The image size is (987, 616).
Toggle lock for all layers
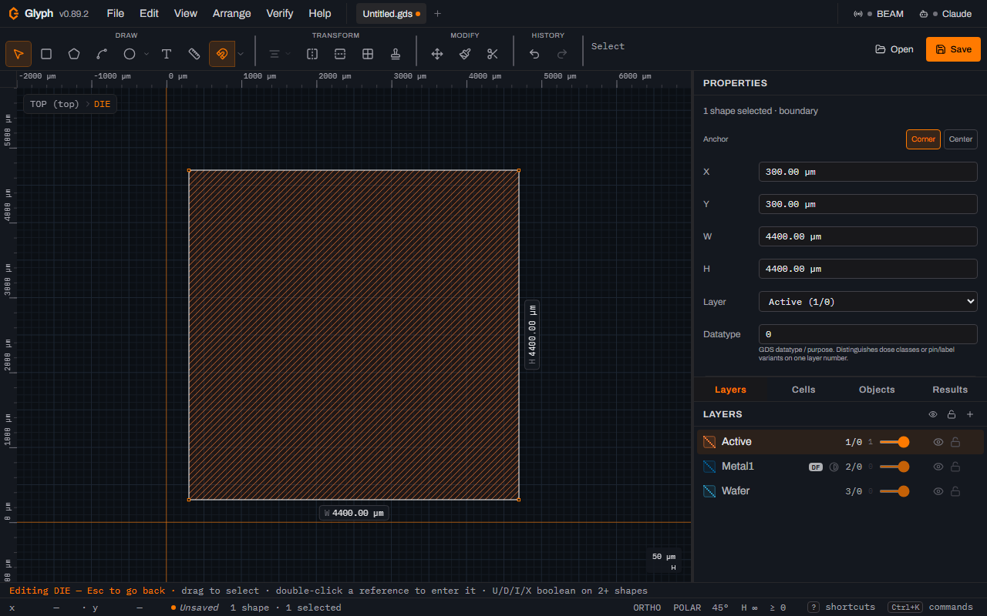[952, 414]
